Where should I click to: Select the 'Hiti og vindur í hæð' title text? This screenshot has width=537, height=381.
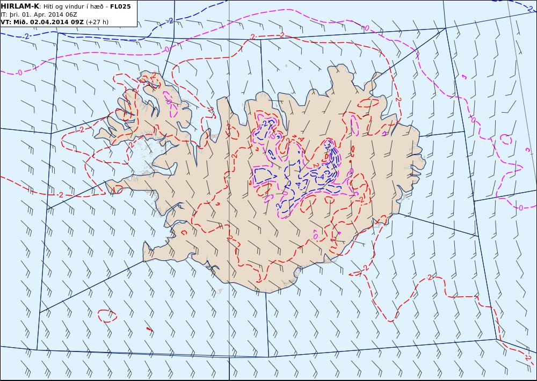[x=73, y=7]
